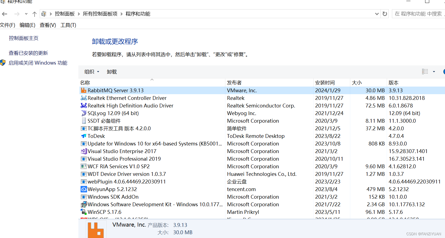Click the control panel icon in address bar
This screenshot has height=238, width=445.
[x=44, y=14]
